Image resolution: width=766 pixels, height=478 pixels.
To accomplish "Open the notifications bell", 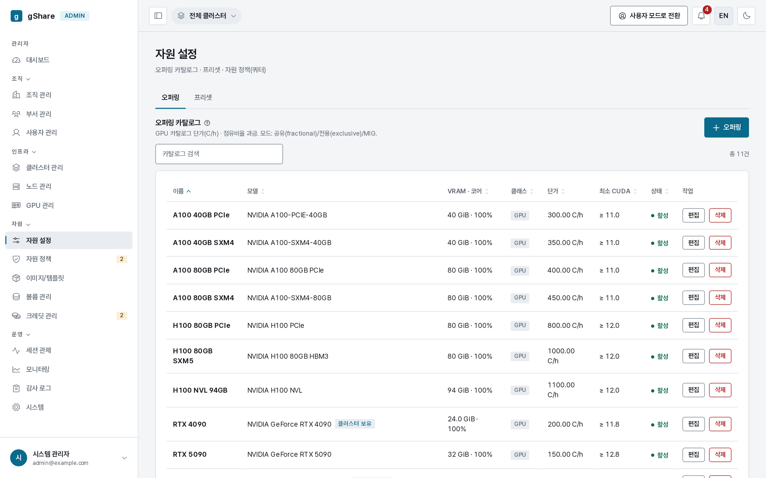I will tap(701, 16).
